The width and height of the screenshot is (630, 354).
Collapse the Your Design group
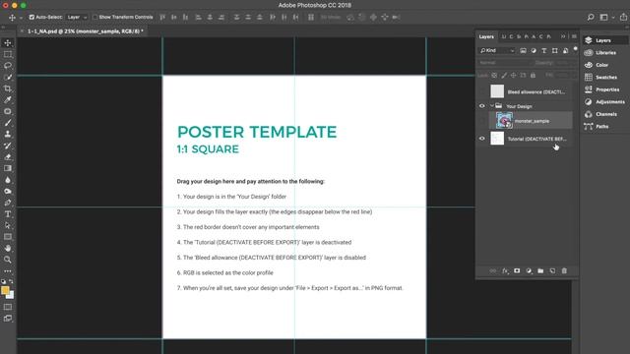pos(492,106)
